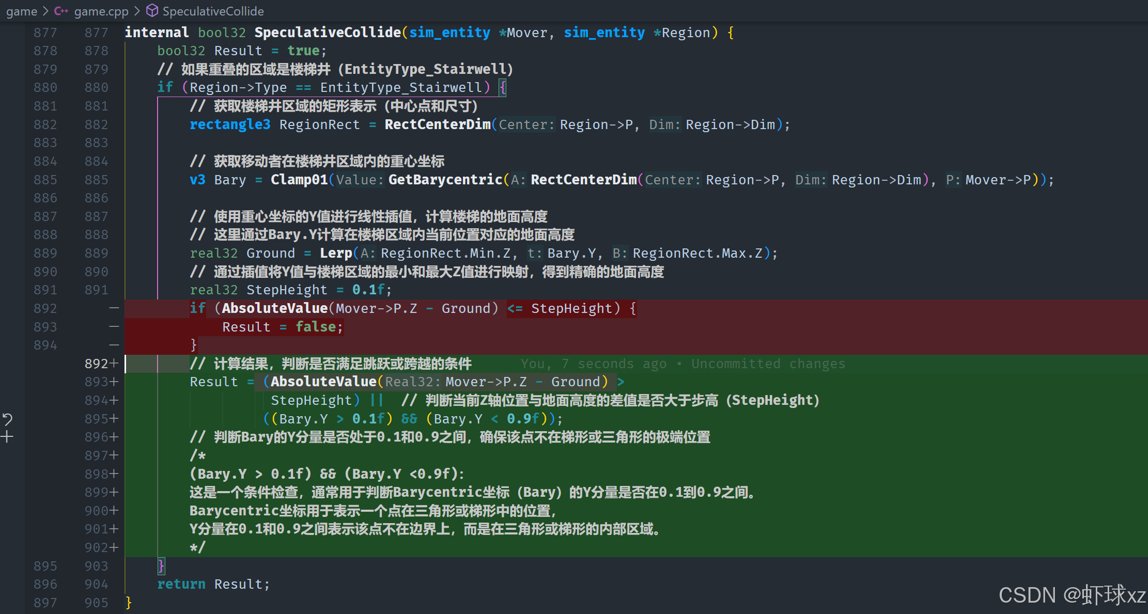
Task: Open the game.cpp breadcrumb
Action: 101,11
